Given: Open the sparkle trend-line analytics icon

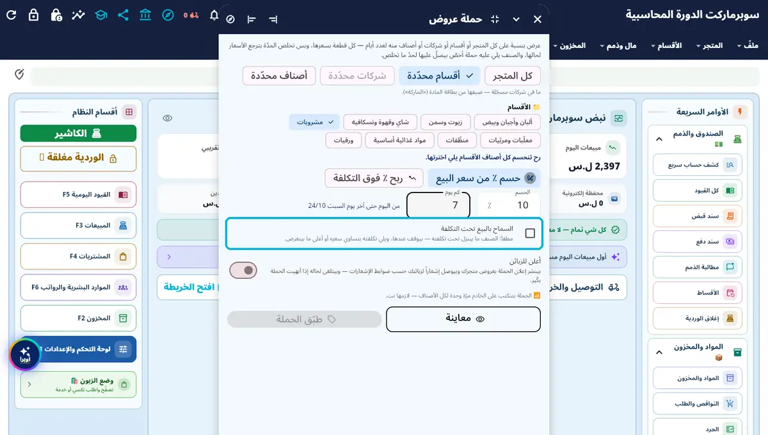Looking at the screenshot, I should 78,15.
